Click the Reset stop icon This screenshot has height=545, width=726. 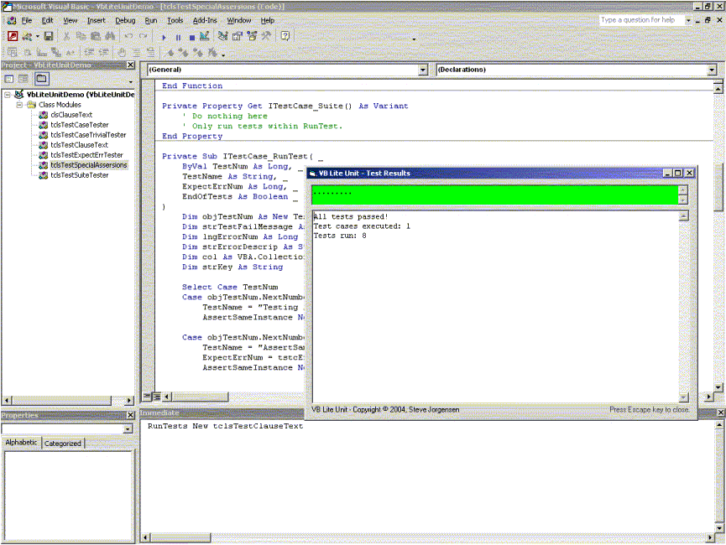191,37
